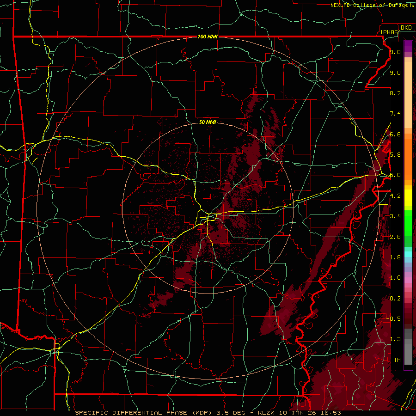The image size is (416, 416).
Task: Click the peach segment of the color bar
Action: (x=408, y=93)
